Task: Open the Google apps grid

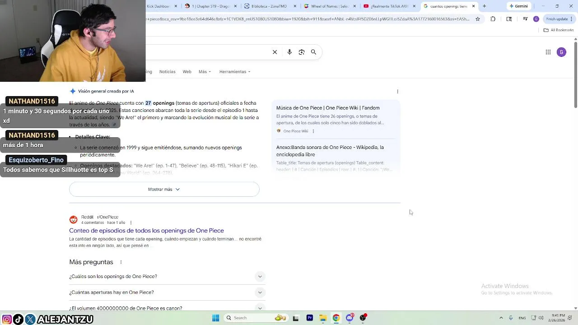Action: pyautogui.click(x=548, y=52)
